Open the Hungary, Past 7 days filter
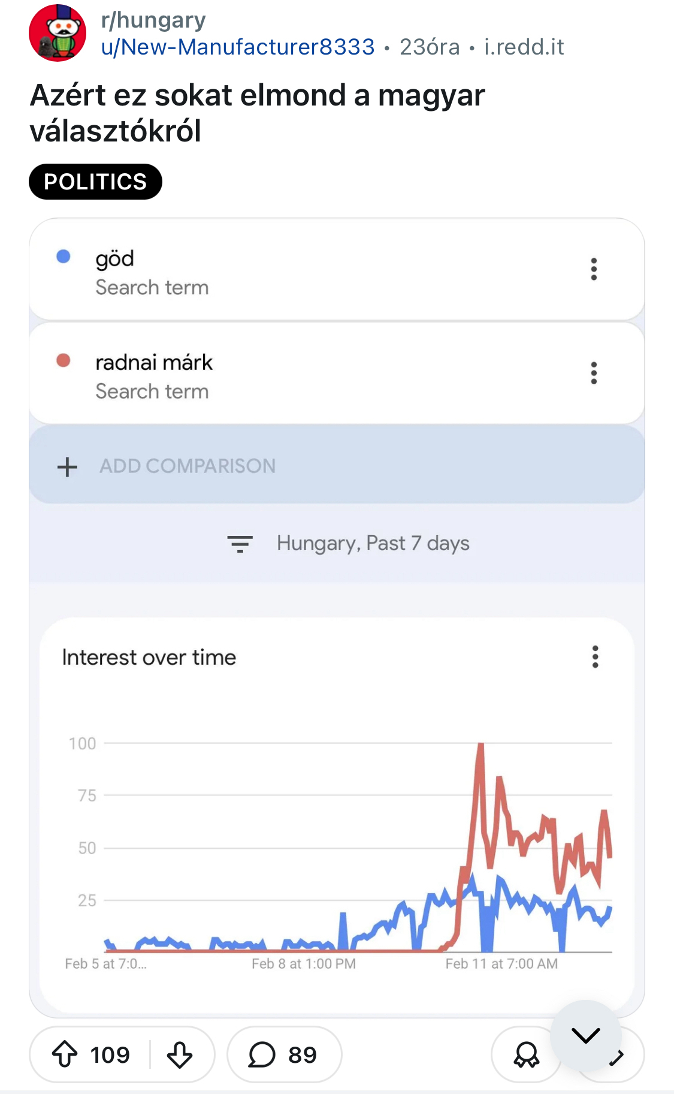Viewport: 674px width, 1094px height. [x=373, y=544]
